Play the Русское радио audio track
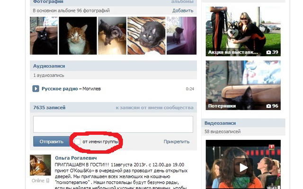303x189 pixels. pos(36,89)
